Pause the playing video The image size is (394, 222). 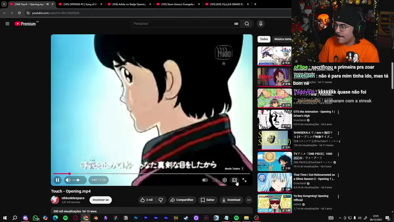point(58,180)
